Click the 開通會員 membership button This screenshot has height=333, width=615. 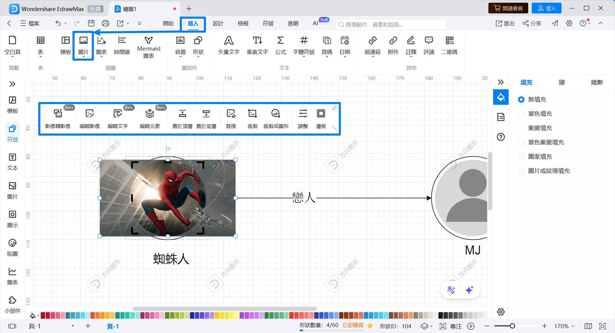tap(508, 8)
